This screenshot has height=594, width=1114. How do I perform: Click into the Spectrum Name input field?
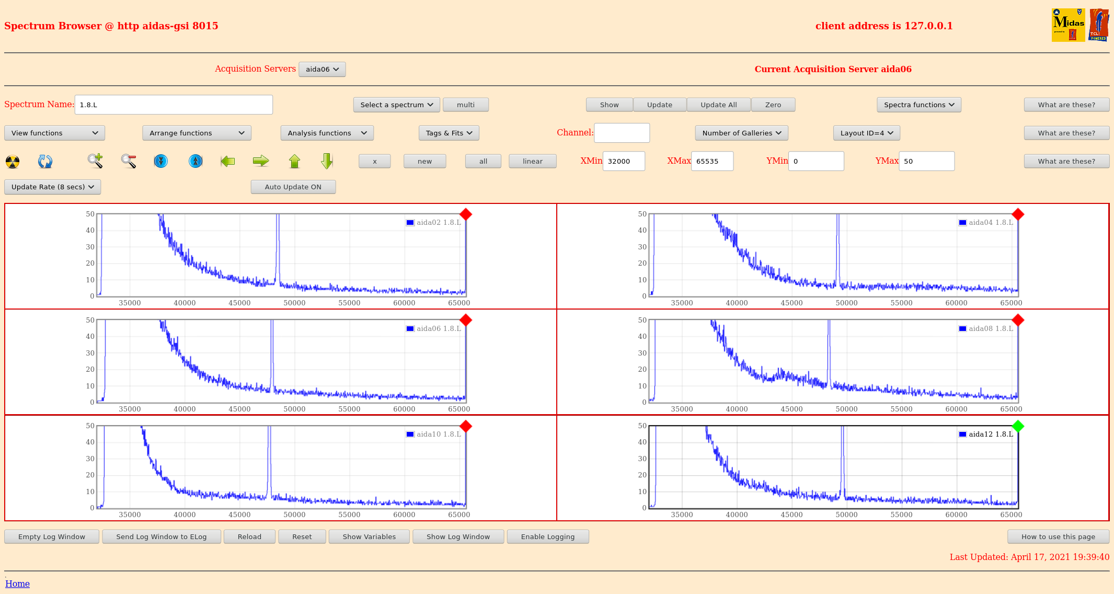(x=174, y=105)
